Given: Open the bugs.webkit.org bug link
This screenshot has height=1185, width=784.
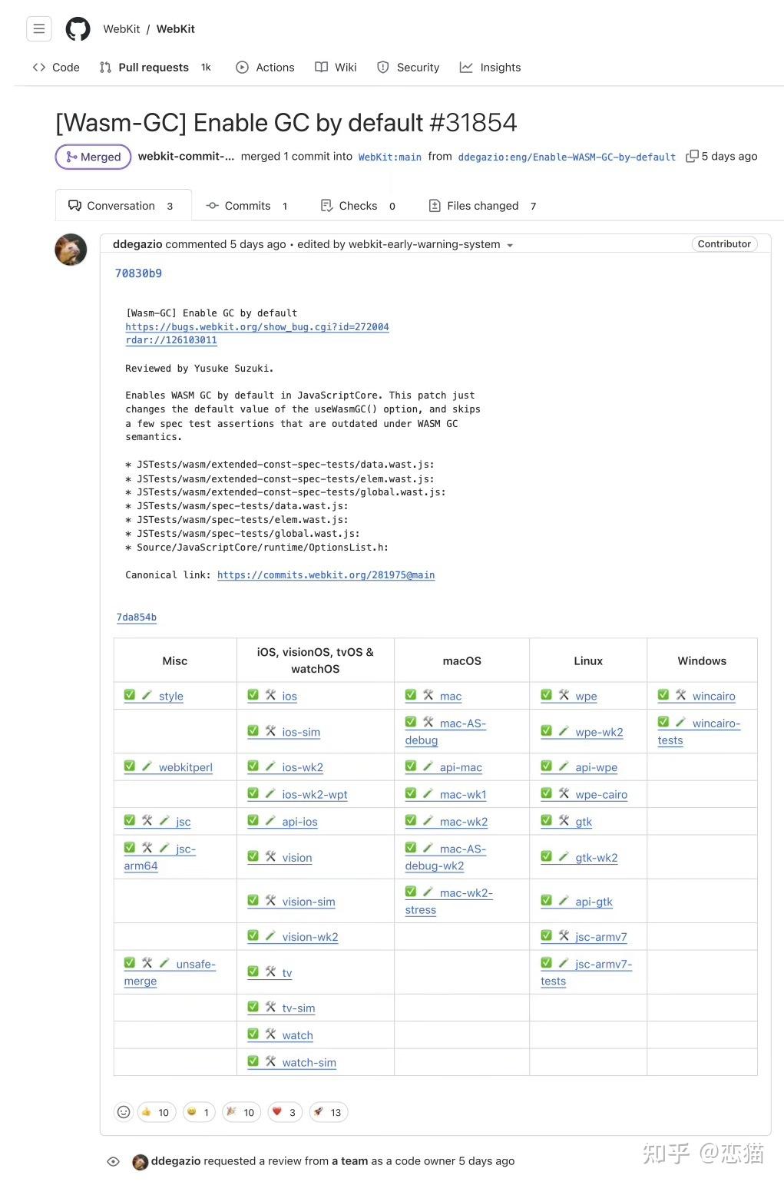Looking at the screenshot, I should coord(256,327).
